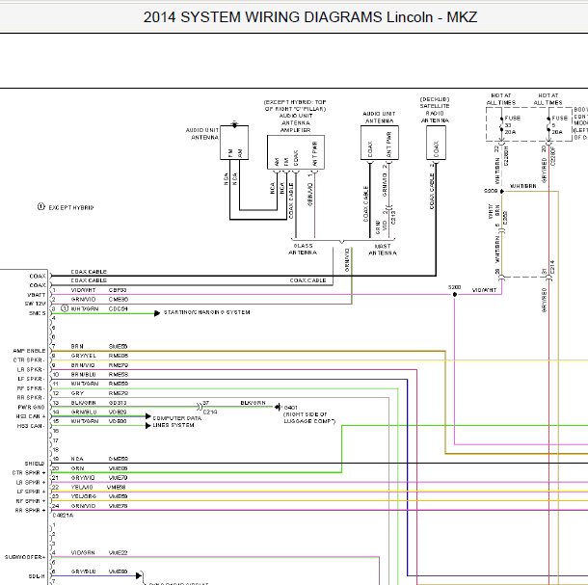The height and width of the screenshot is (585, 588).
Task: Click the 'VIO/WHT' label right of splice S200
Action: [484, 290]
